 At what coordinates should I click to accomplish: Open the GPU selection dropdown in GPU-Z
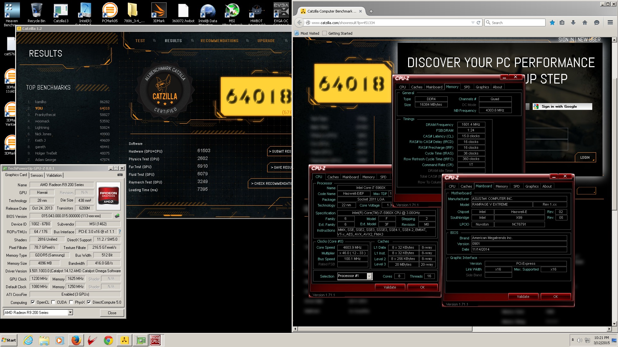(x=70, y=313)
